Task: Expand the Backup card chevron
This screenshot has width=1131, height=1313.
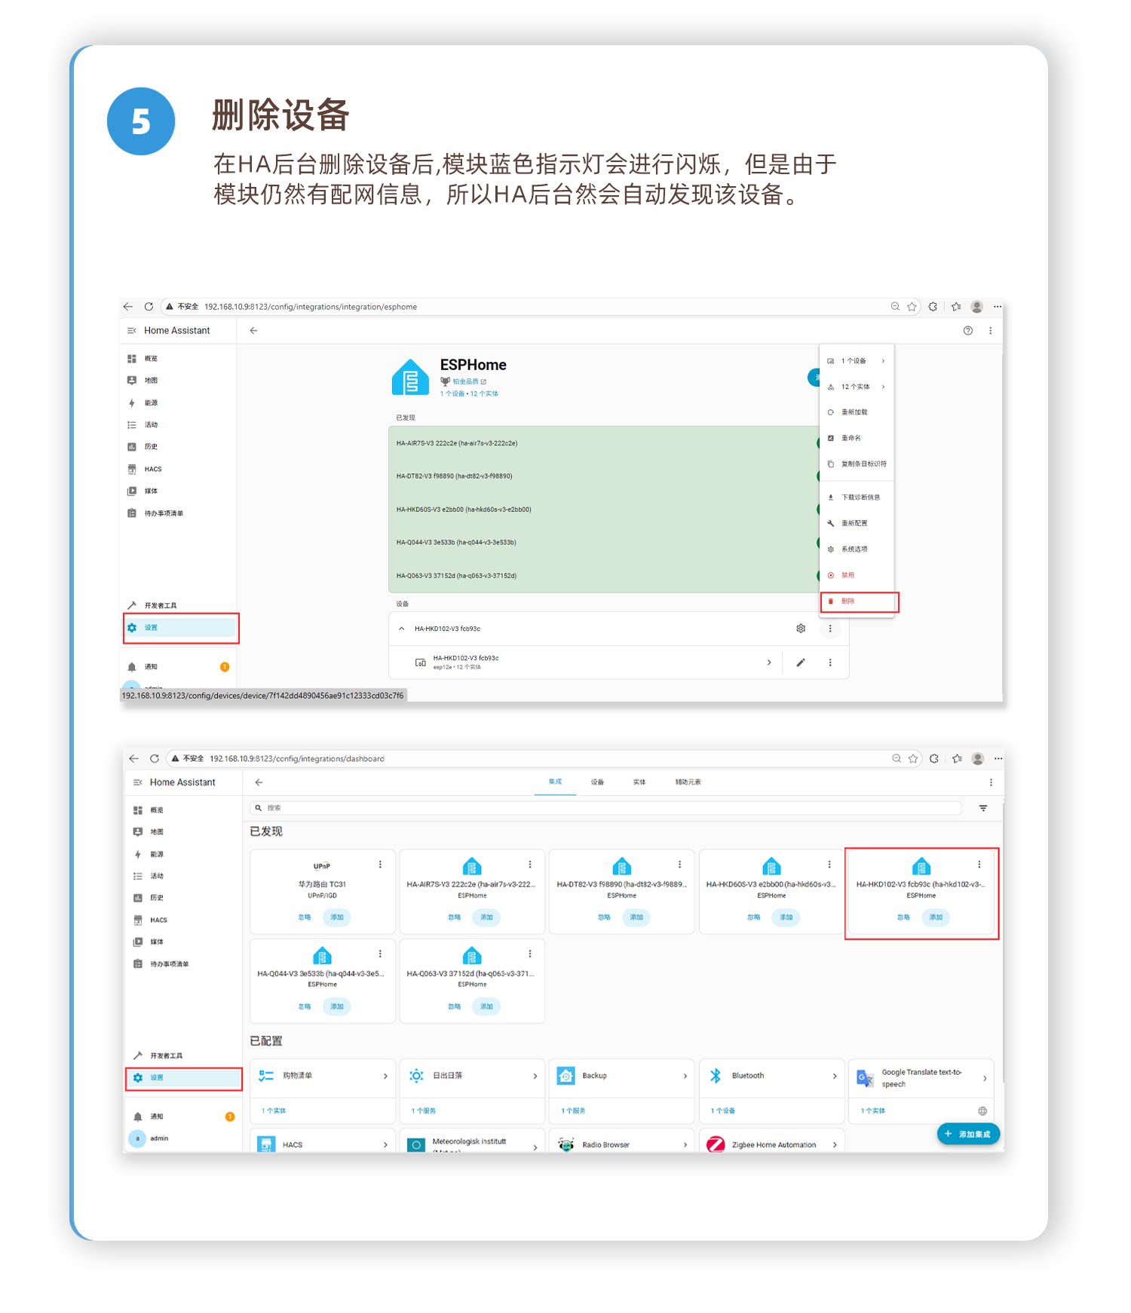Action: (x=685, y=1076)
